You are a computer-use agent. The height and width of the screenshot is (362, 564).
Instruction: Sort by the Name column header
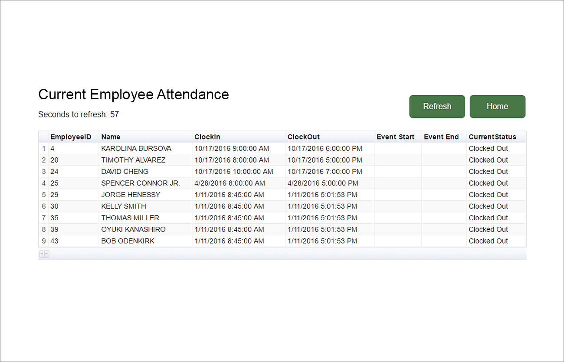click(145, 137)
